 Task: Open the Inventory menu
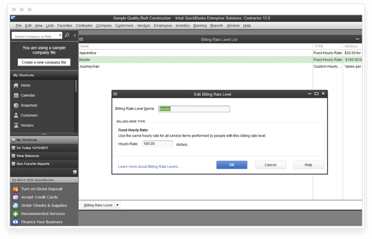click(x=182, y=25)
